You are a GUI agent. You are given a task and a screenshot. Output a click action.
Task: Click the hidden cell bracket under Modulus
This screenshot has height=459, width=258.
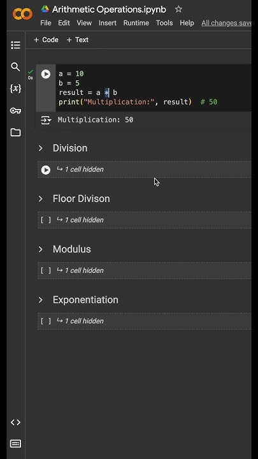coord(46,270)
